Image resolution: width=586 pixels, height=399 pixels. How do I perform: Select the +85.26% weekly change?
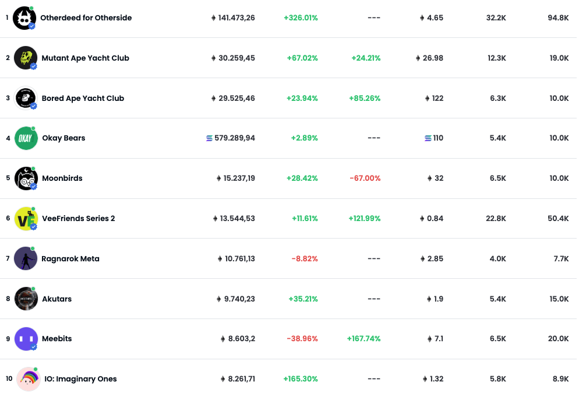tap(365, 99)
